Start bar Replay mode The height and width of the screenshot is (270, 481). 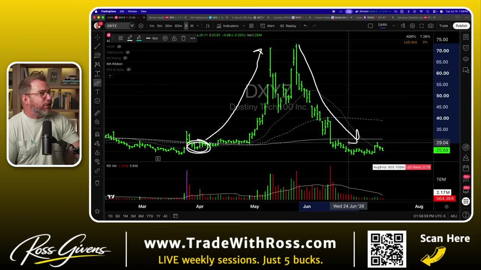pos(288,26)
